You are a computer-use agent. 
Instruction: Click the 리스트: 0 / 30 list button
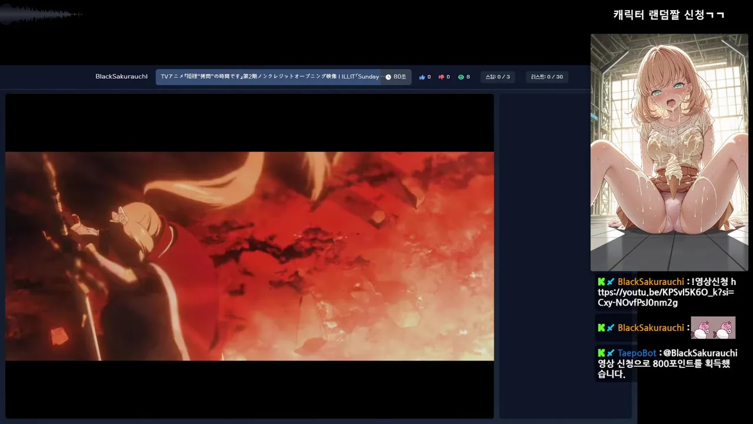pyautogui.click(x=547, y=77)
